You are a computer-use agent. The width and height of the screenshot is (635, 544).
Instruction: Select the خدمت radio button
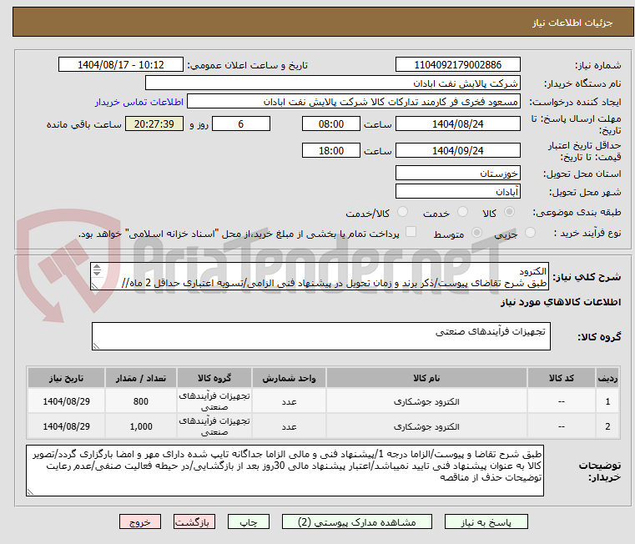click(x=462, y=212)
